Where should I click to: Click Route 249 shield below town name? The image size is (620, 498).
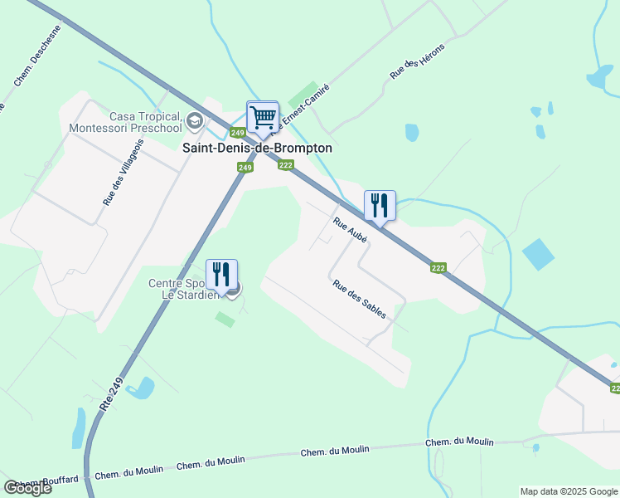(245, 168)
